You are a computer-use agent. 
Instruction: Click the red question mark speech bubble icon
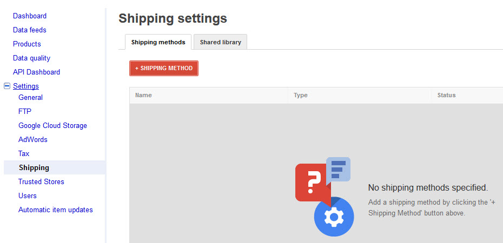312,184
